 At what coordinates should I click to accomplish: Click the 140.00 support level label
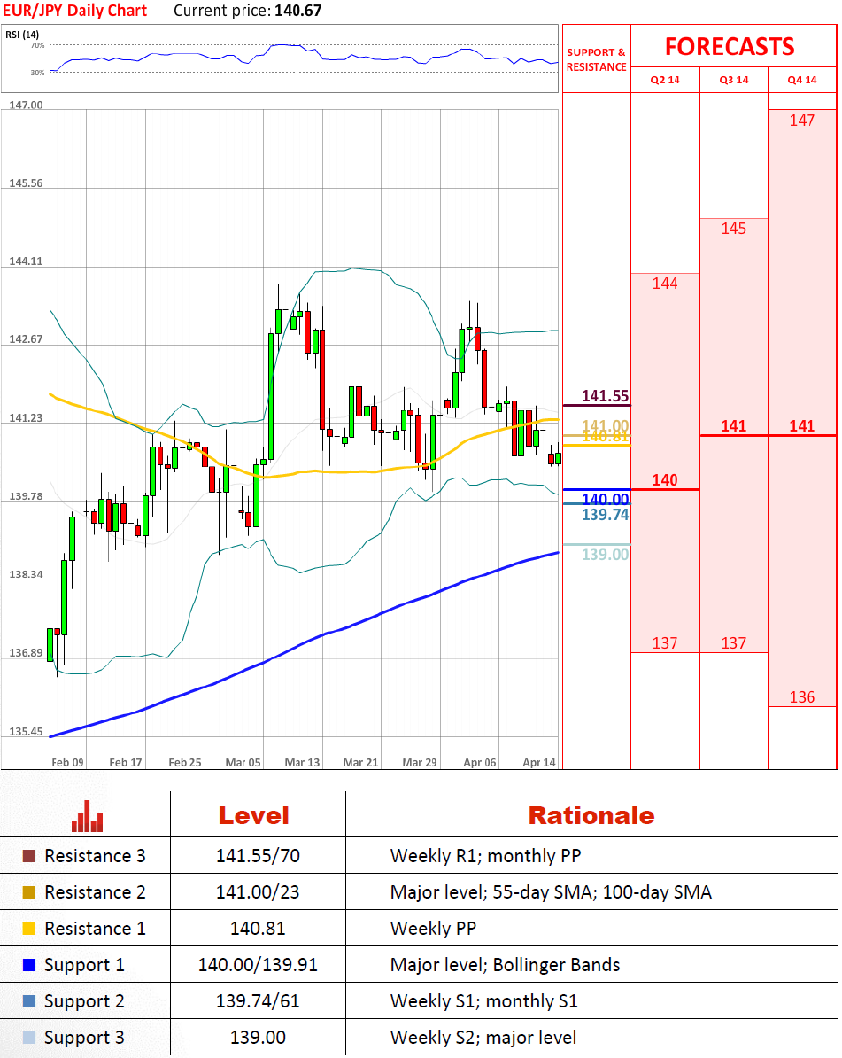point(605,499)
